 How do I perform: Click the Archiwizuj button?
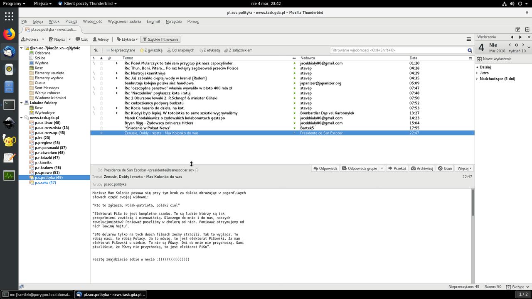point(422,169)
